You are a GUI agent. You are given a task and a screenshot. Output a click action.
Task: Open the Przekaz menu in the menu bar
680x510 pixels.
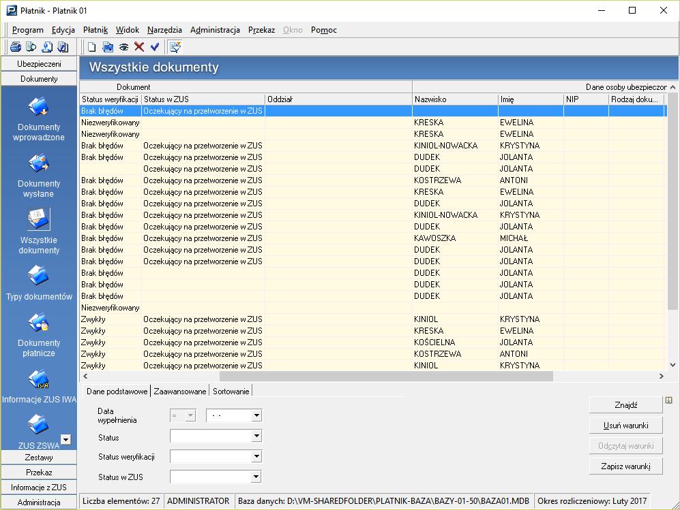(261, 30)
